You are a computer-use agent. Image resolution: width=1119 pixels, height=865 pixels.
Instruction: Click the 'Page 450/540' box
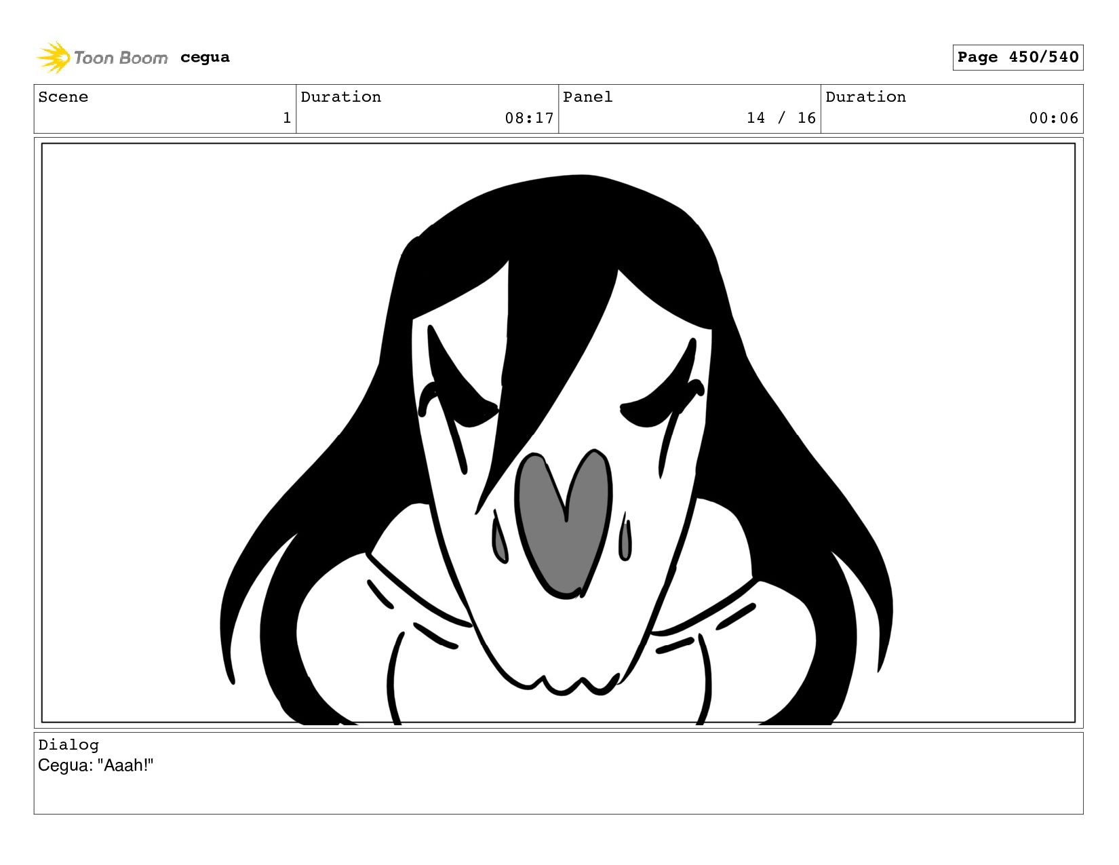point(1017,57)
